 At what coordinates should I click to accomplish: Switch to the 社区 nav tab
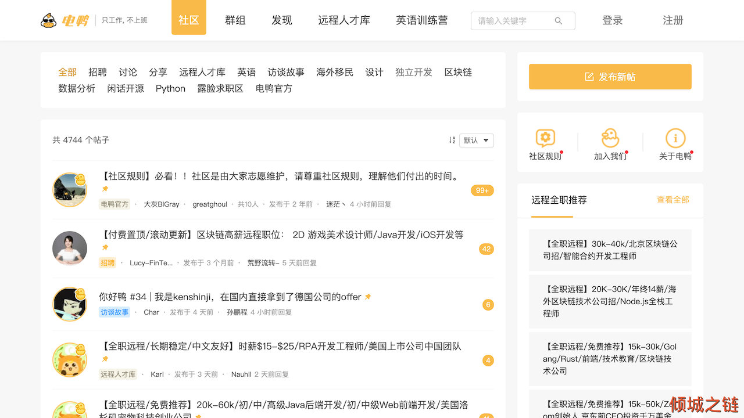[189, 17]
